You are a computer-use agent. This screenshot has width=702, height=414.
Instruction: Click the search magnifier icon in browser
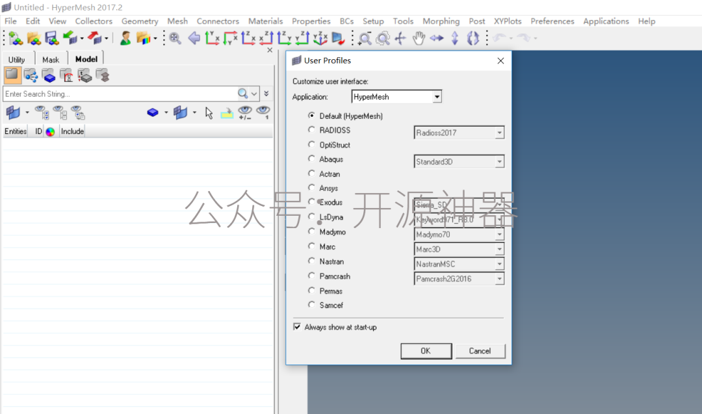pos(242,94)
